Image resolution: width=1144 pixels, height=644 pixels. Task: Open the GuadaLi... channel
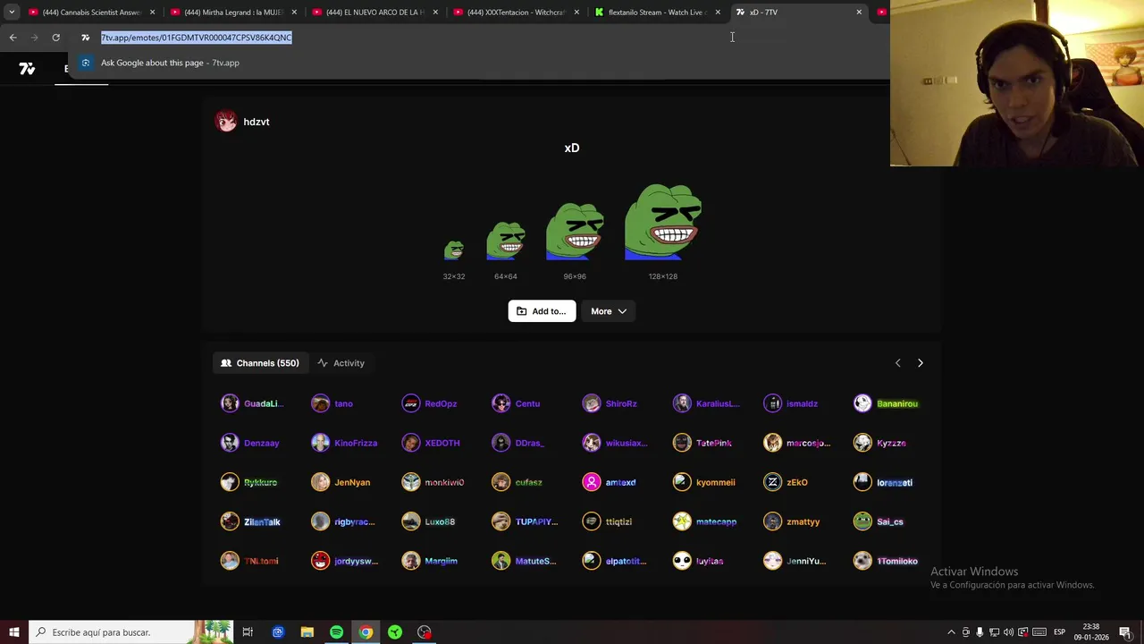252,403
